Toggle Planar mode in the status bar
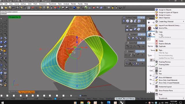The height and width of the screenshot is (104, 185). 95,99
